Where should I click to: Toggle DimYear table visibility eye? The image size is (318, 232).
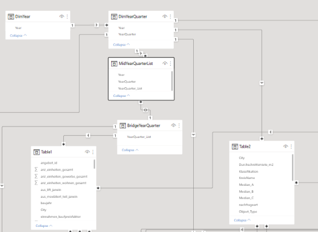coord(62,17)
